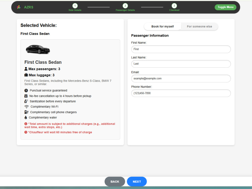
Task: Click the Selected Vehicle heading
Action: point(39,25)
